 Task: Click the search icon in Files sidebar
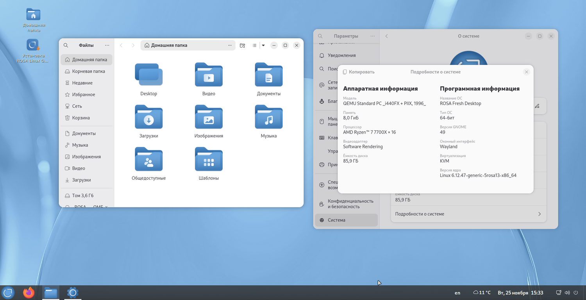66,45
